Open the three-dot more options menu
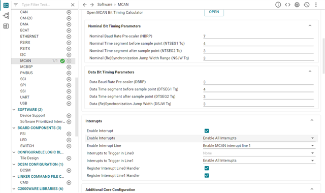The image size is (325, 193). click(316, 5)
